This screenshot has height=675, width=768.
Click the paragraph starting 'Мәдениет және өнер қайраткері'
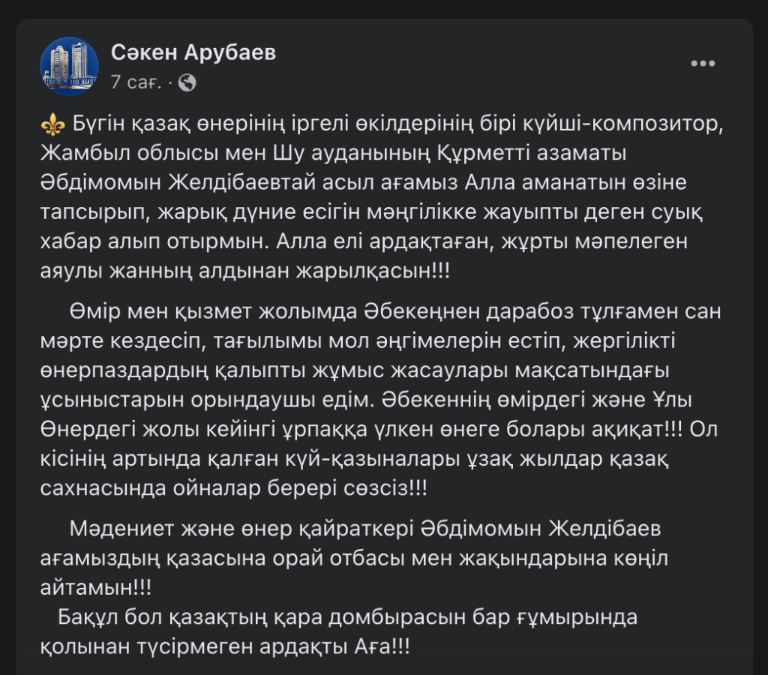tap(354, 558)
